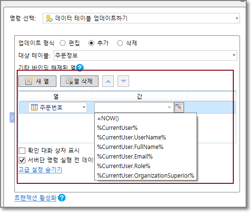Click the 트랜잭션 활성화 link
The width and height of the screenshot is (251, 212).
tap(35, 198)
